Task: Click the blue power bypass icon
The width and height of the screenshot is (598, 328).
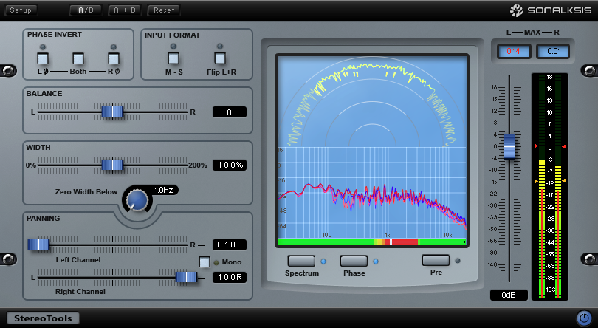Action: (x=583, y=318)
